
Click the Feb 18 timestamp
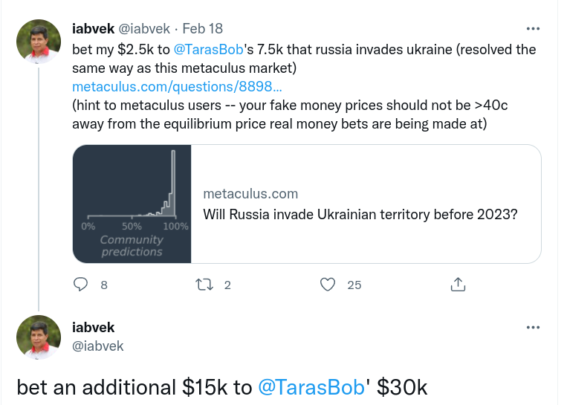pyautogui.click(x=202, y=28)
